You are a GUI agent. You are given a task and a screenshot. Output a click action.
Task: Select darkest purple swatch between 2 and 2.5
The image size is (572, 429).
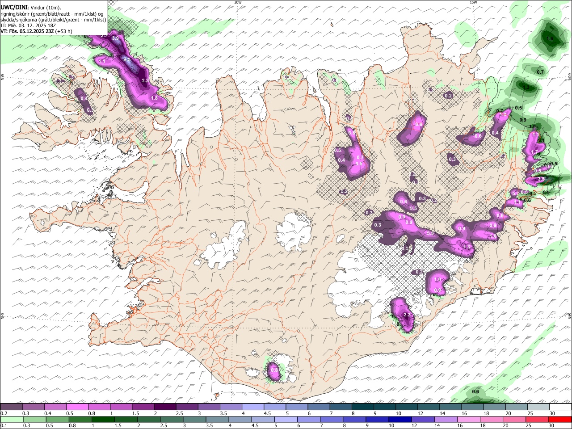[165, 407]
